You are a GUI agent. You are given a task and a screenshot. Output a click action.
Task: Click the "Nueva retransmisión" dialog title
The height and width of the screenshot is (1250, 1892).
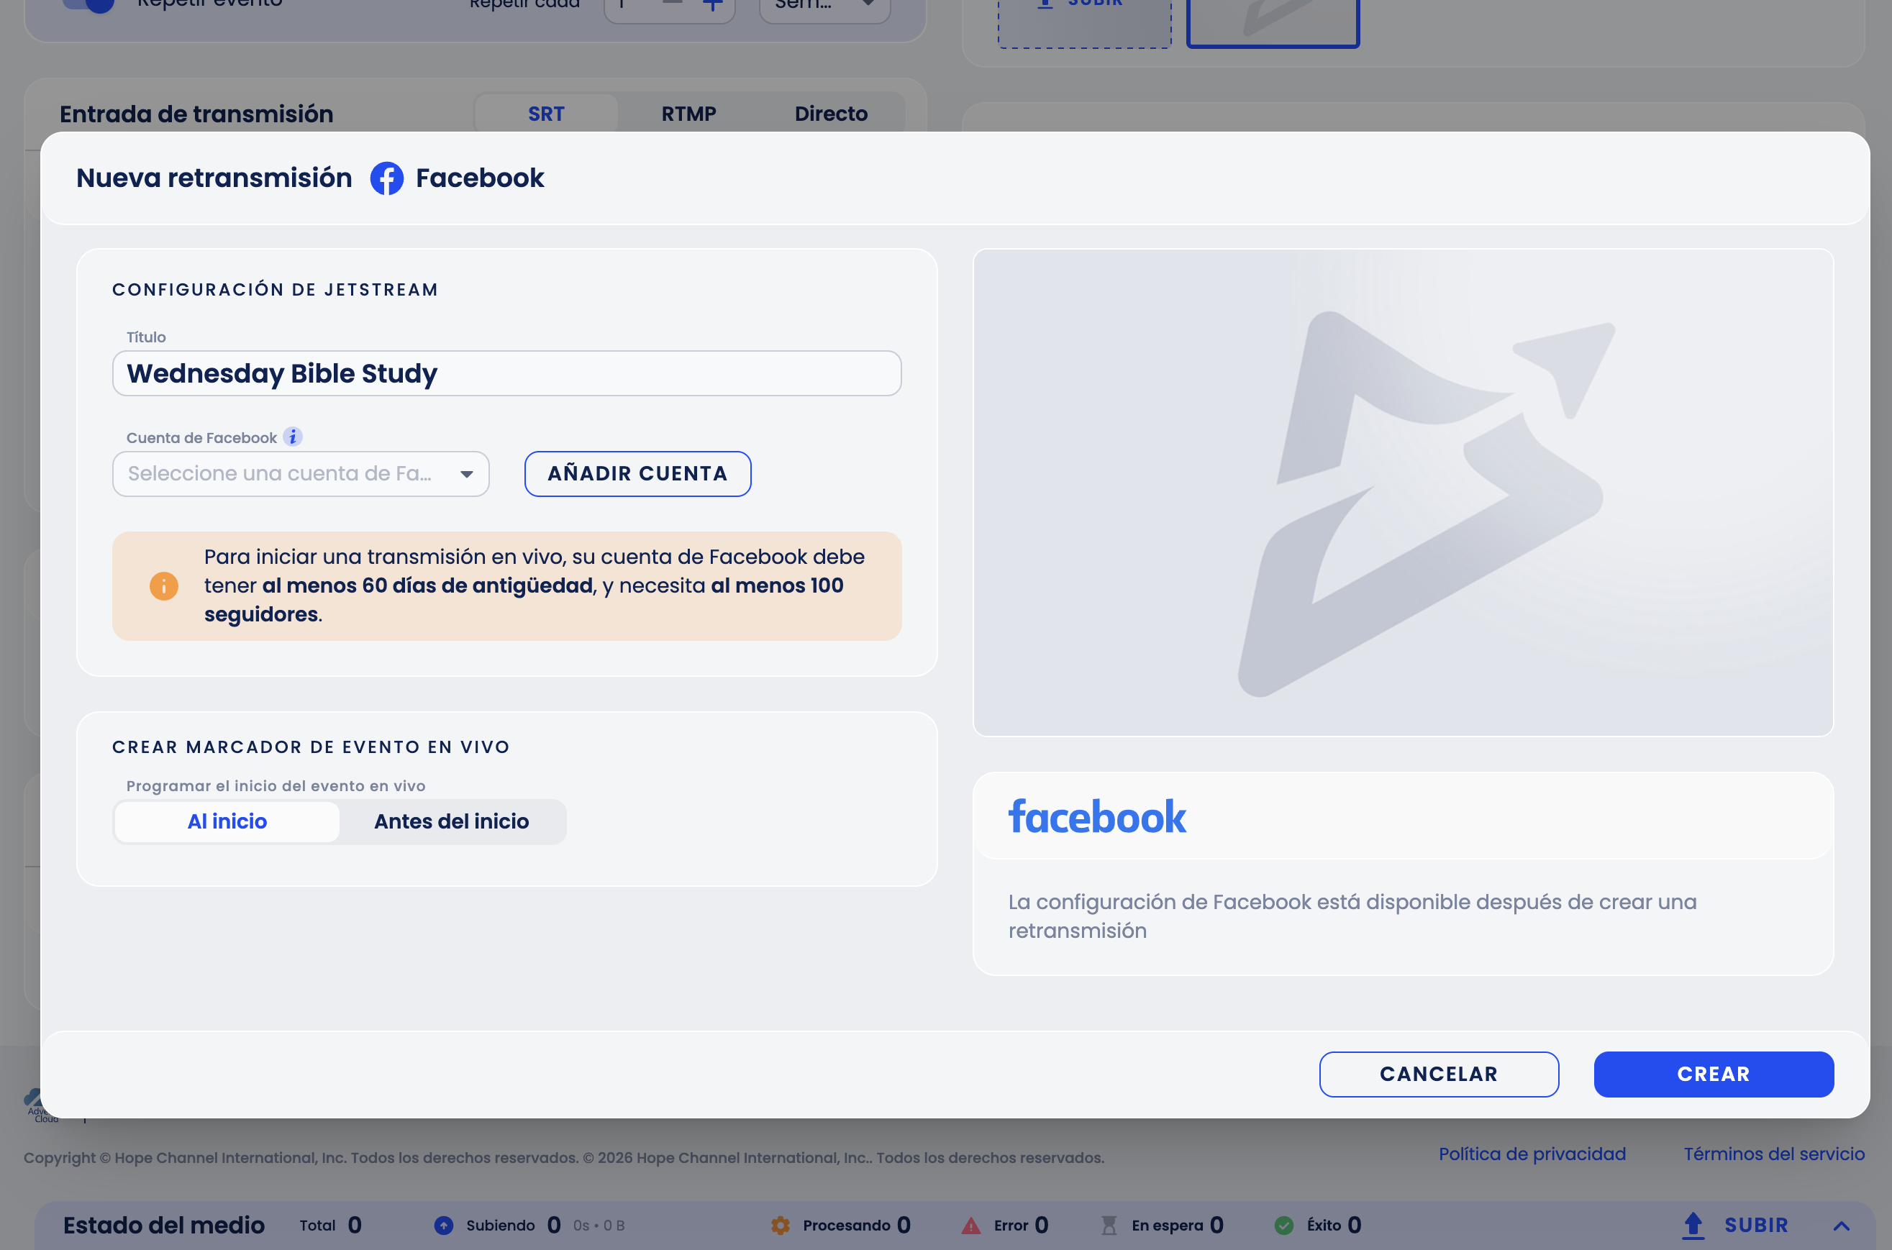(x=214, y=178)
